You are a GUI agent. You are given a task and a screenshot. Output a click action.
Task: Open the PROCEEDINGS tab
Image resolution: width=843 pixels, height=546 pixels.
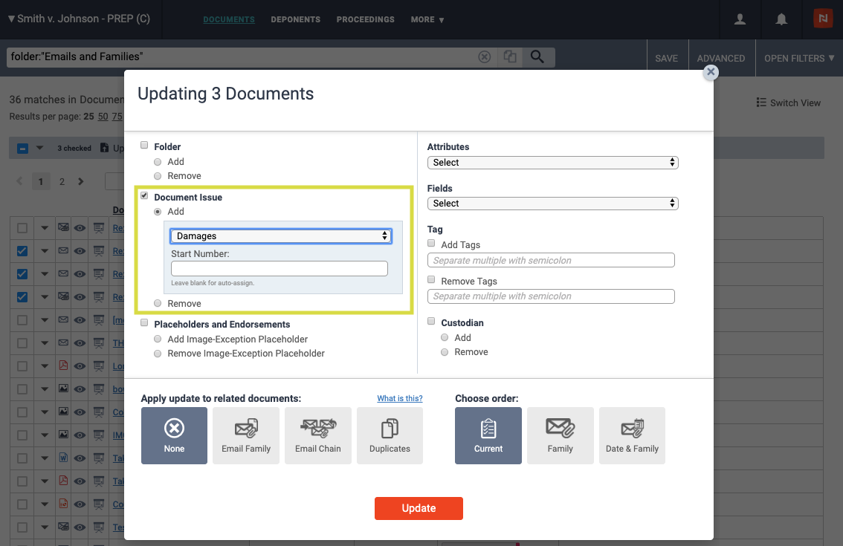tap(366, 19)
